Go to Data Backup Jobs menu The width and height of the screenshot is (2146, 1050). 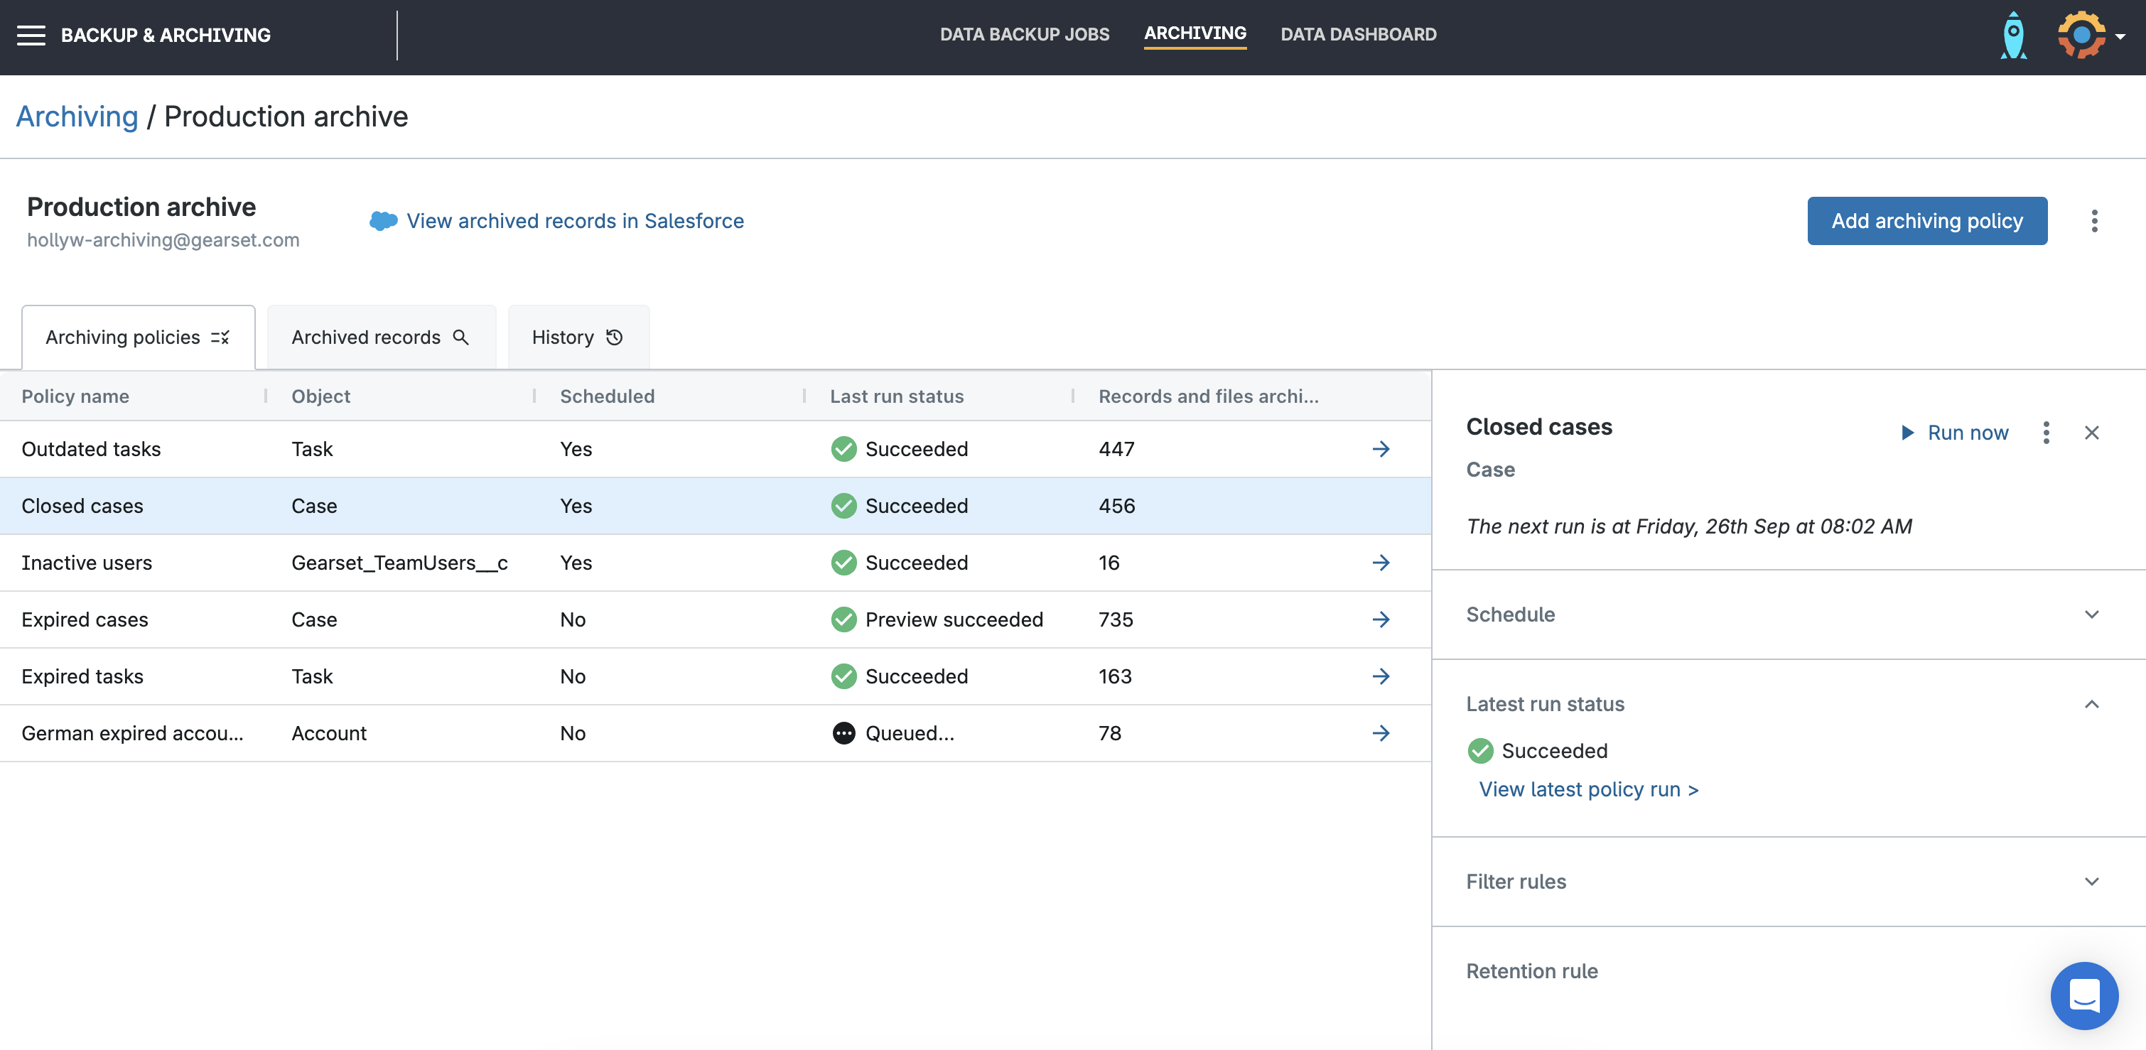[1024, 34]
